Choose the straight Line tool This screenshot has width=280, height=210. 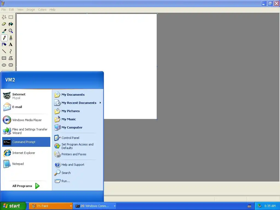[x=4, y=51]
